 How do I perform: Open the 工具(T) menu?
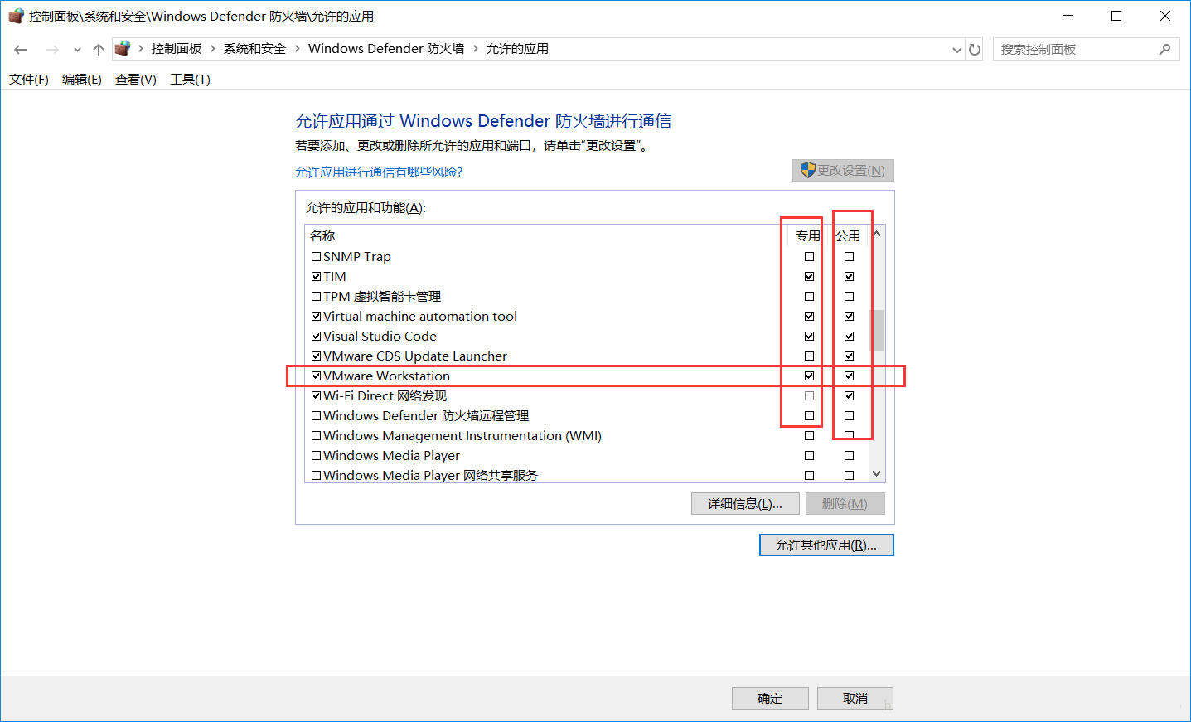click(x=190, y=80)
